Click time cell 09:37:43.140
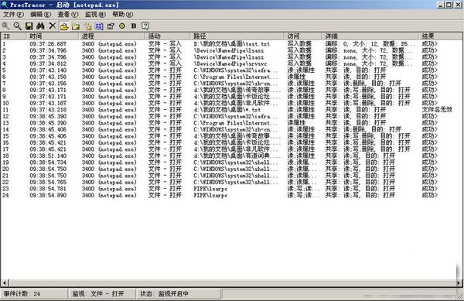This screenshot has height=301, width=464. click(x=48, y=70)
